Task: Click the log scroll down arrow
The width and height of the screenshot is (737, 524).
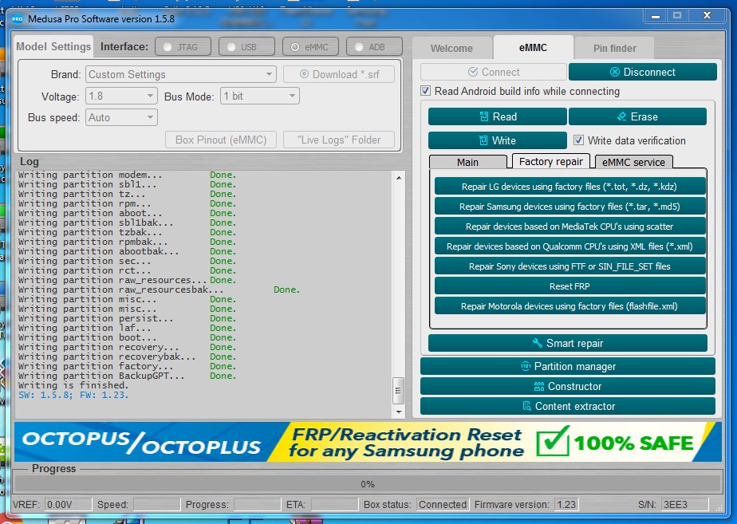Action: (399, 412)
